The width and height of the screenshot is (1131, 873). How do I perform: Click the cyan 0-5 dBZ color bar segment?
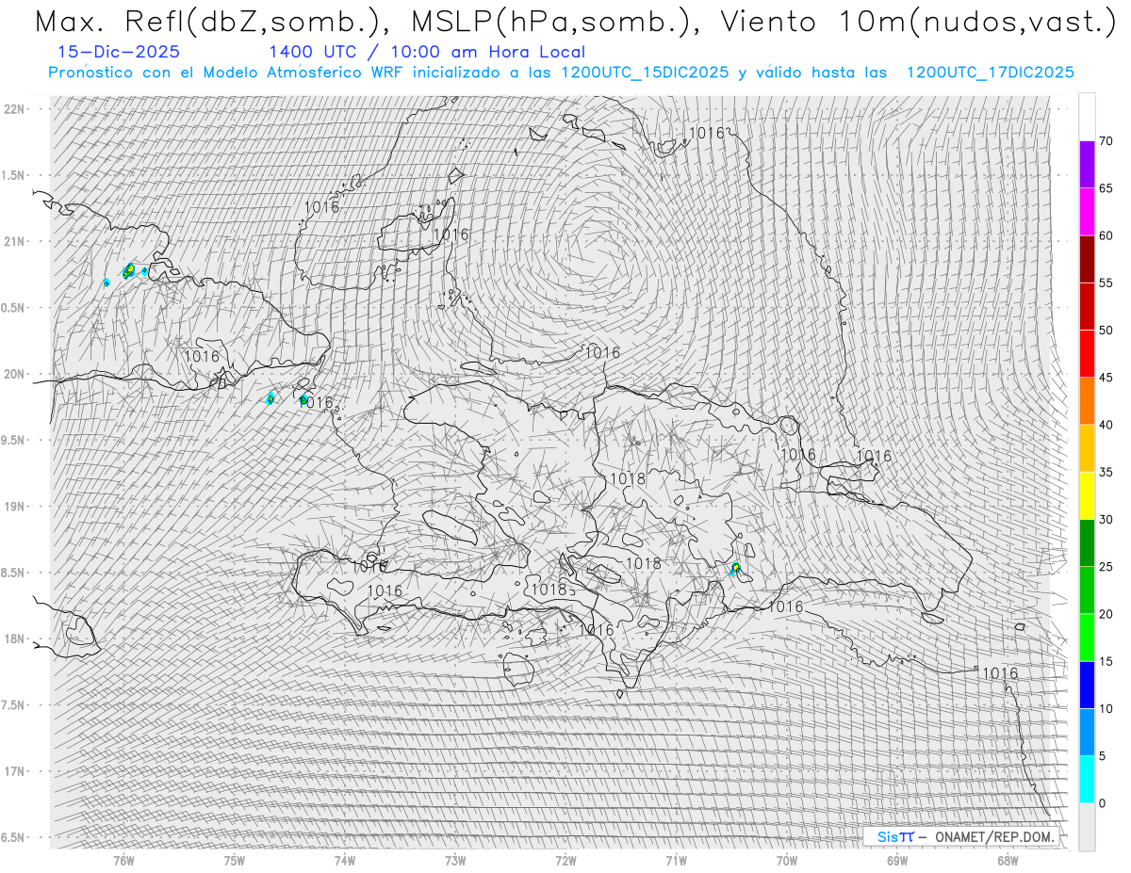(x=1087, y=779)
